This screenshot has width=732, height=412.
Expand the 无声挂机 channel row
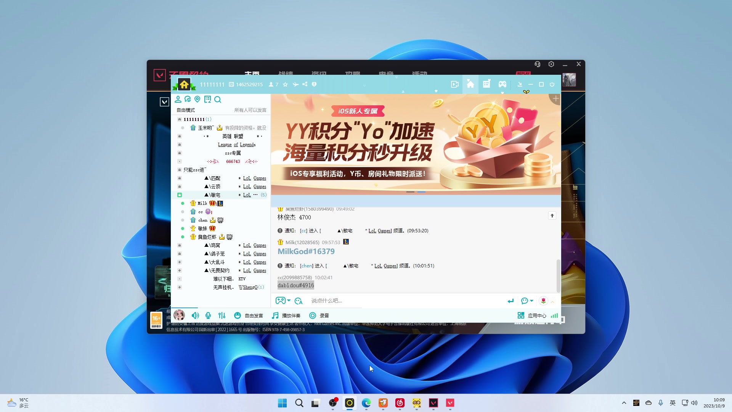pyautogui.click(x=180, y=287)
